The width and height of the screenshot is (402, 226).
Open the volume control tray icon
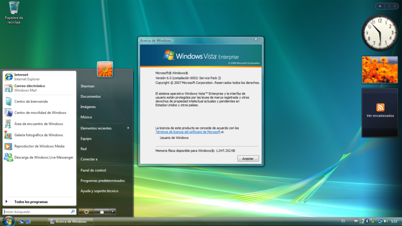tap(385, 221)
